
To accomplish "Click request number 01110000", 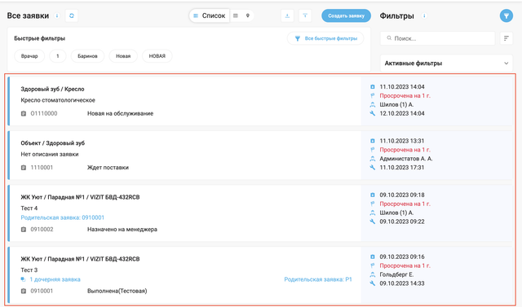I will 44,114.
